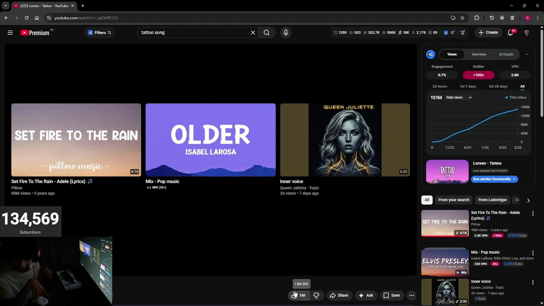Open OLDER Isabel LaRosa mix thumbnail

pos(210,140)
